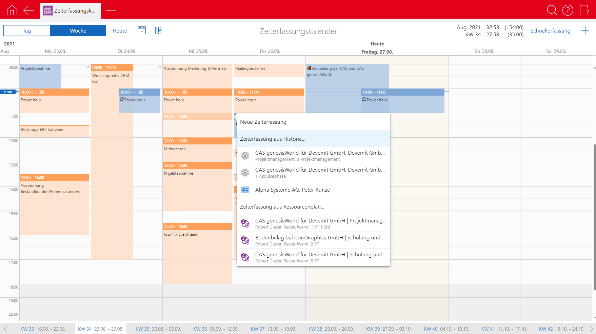Expand earlier entries arrow in the Monday column

click(x=88, y=66)
